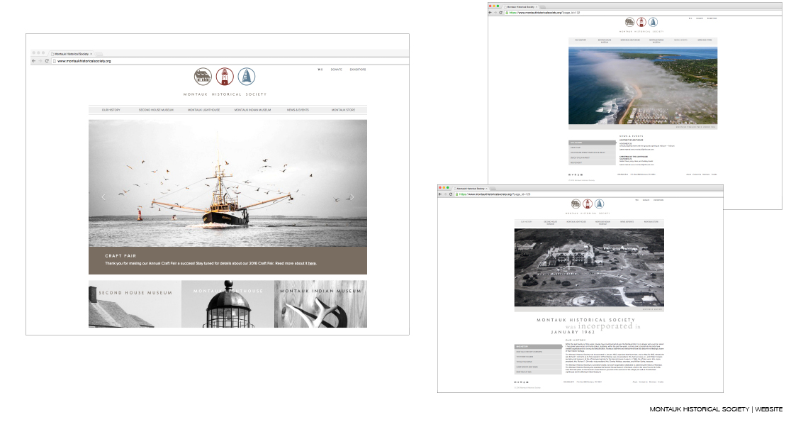This screenshot has height=444, width=808.
Task: Open the Second House Museum tile
Action: click(x=135, y=304)
